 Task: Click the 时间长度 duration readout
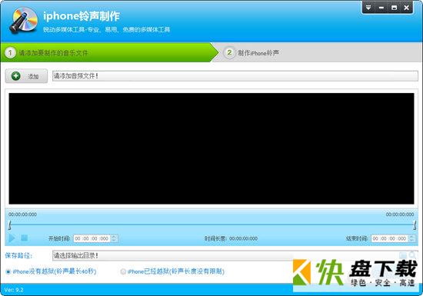[231, 238]
